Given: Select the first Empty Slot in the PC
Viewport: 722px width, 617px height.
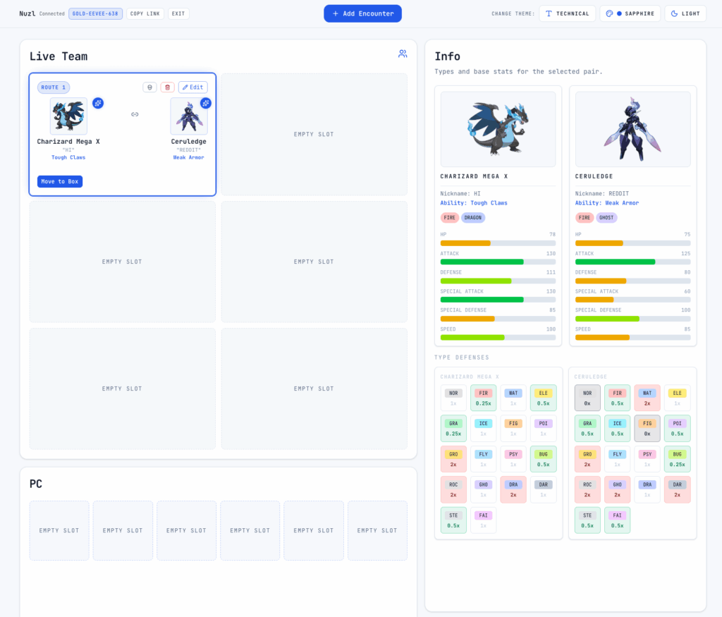Looking at the screenshot, I should coord(59,530).
